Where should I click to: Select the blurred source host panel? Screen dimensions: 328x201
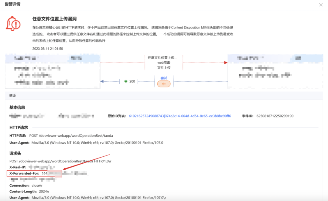(53, 72)
